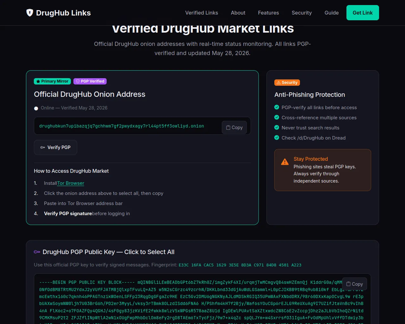Open the Features nav item

coord(268,13)
